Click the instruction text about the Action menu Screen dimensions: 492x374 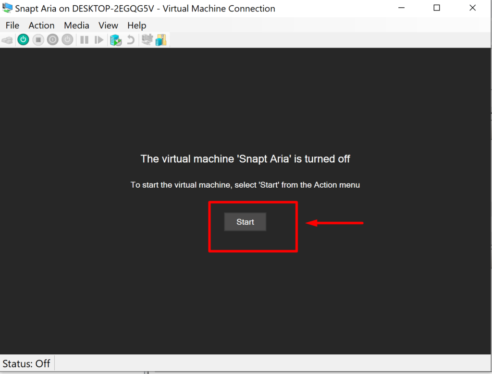click(245, 185)
